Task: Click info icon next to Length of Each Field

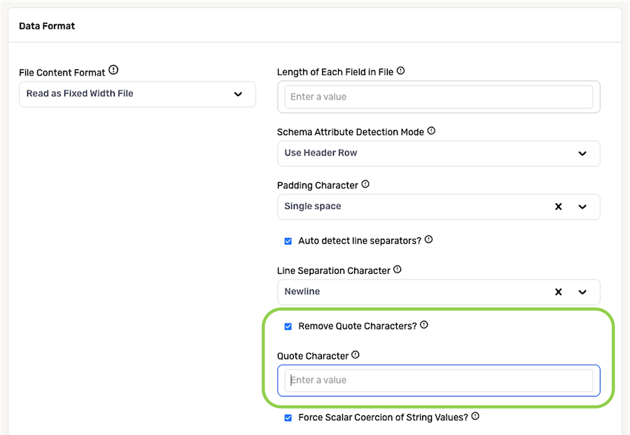Action: point(400,71)
